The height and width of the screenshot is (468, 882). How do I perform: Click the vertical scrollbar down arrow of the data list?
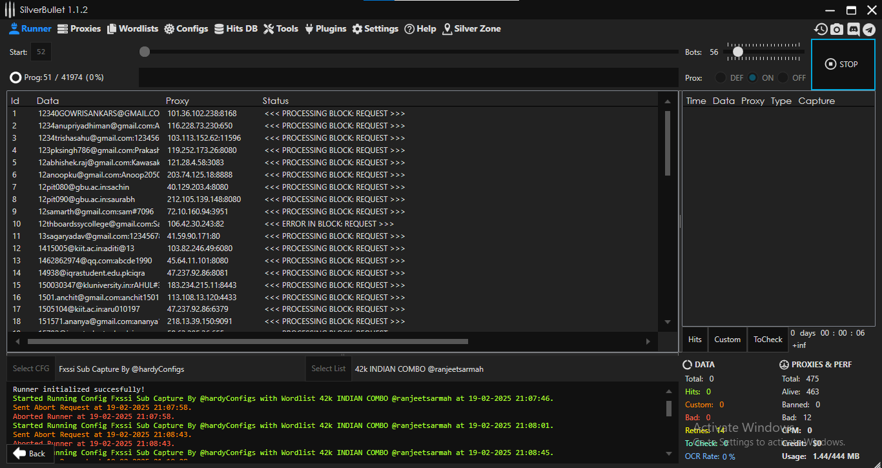pyautogui.click(x=668, y=322)
